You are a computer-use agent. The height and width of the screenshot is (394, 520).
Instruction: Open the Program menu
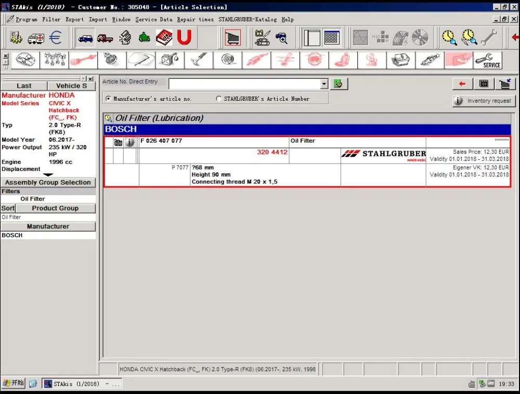(x=27, y=20)
